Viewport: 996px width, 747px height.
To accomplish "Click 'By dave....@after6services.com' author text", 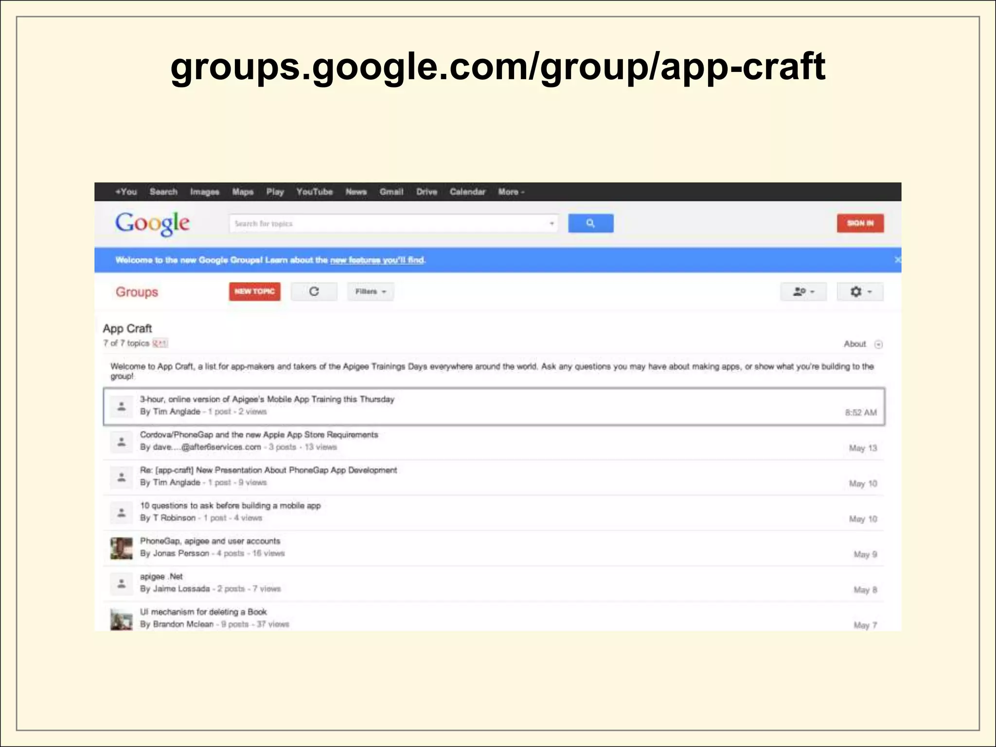I will 200,447.
